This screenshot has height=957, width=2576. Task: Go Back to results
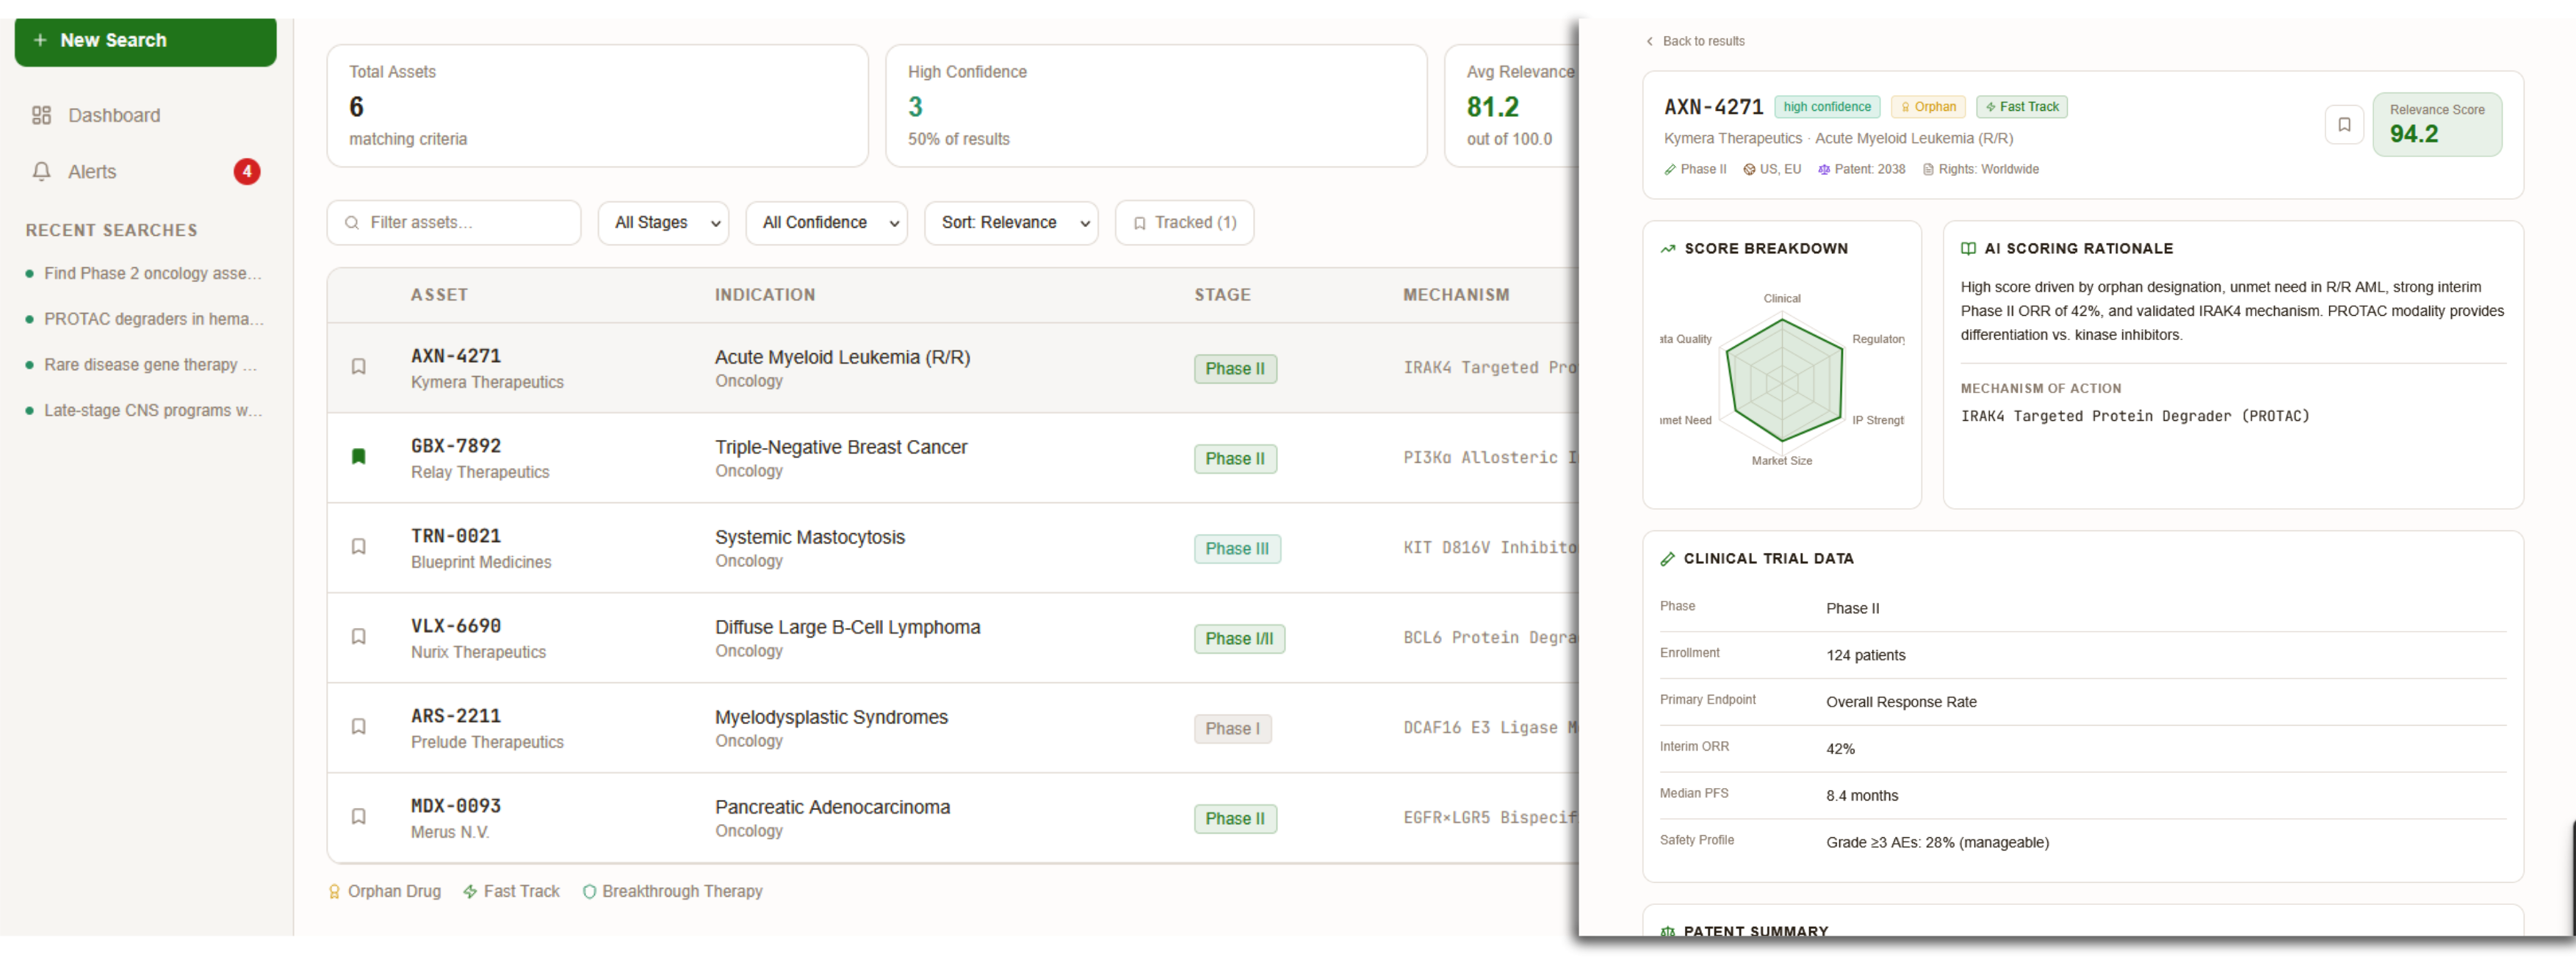click(x=1703, y=41)
